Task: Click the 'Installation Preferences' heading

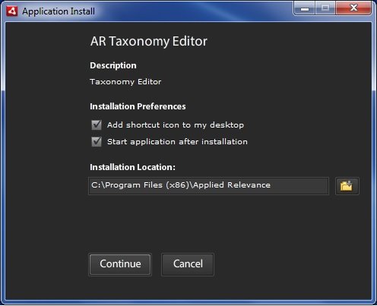Action: point(138,106)
